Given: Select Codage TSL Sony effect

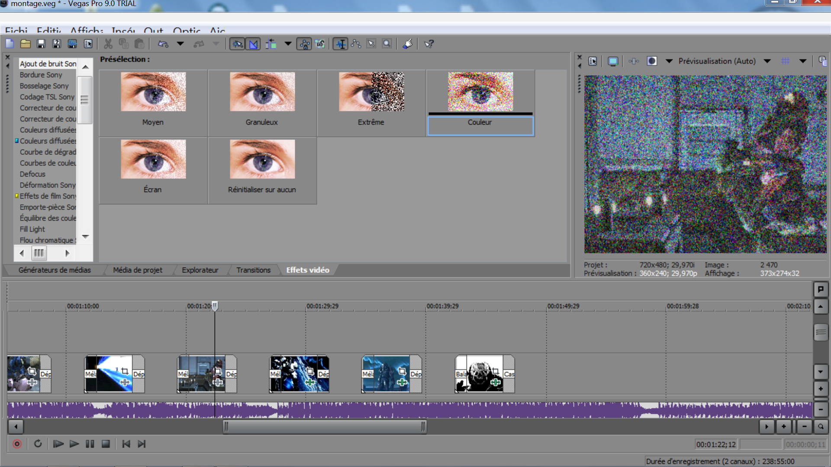Looking at the screenshot, I should tap(47, 97).
